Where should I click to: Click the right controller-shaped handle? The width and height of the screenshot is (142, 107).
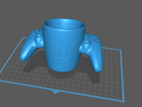point(91,53)
